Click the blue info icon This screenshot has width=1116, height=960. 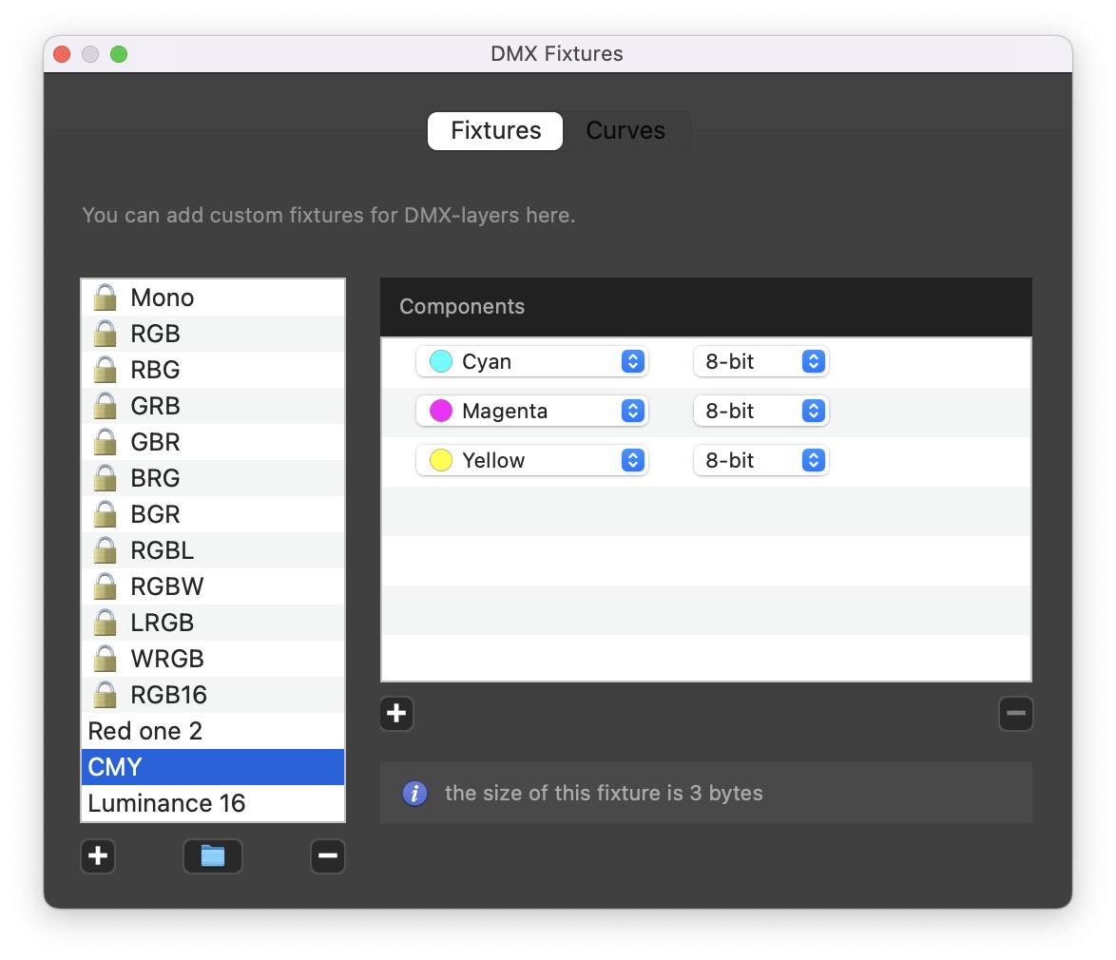click(x=414, y=793)
